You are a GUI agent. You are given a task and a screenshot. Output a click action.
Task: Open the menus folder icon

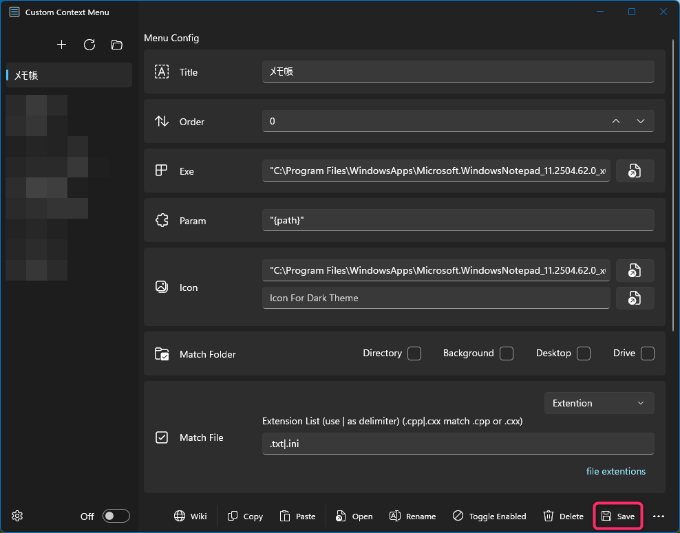pyautogui.click(x=116, y=45)
